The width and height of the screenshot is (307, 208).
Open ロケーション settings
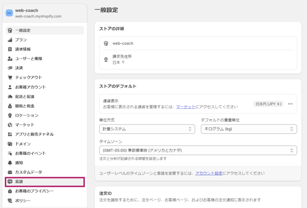pyautogui.click(x=45, y=115)
